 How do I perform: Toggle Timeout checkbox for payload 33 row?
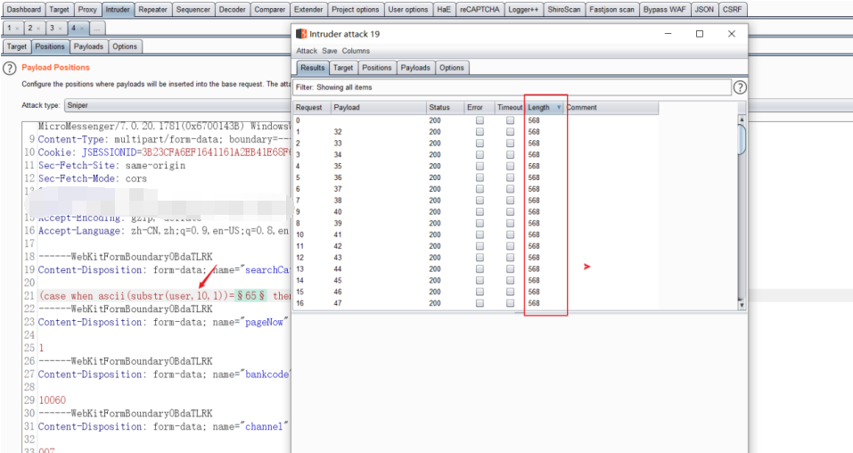coord(510,144)
